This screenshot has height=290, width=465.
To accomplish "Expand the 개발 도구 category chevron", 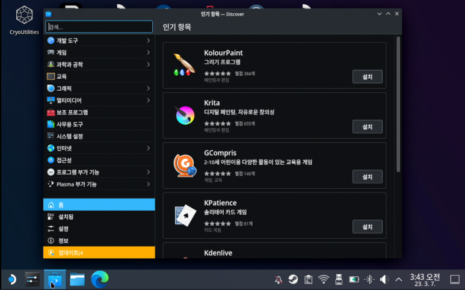I will 148,41.
